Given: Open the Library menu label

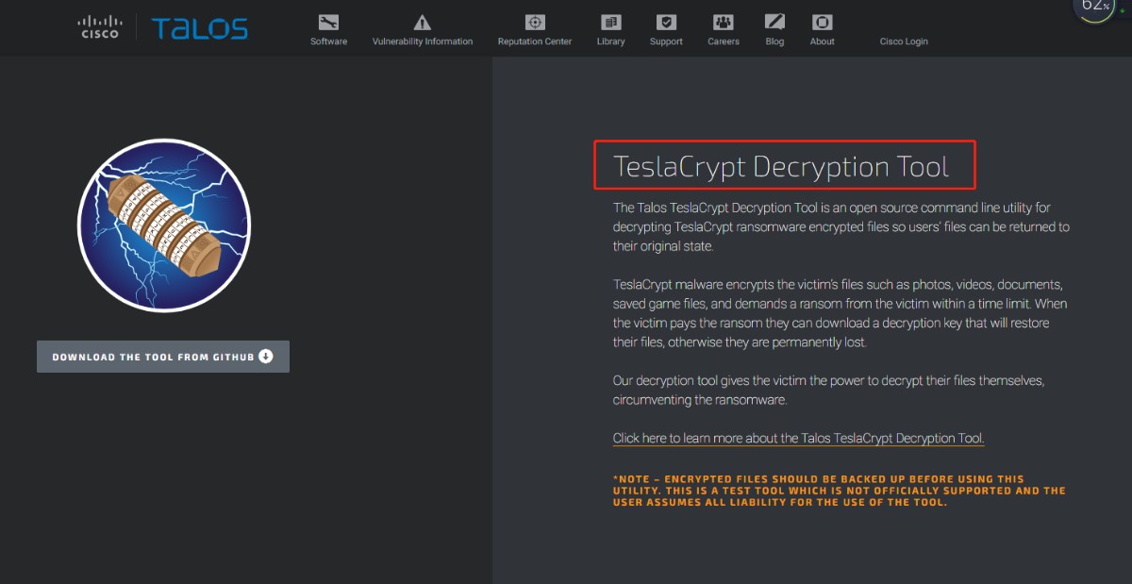Looking at the screenshot, I should click(x=610, y=42).
